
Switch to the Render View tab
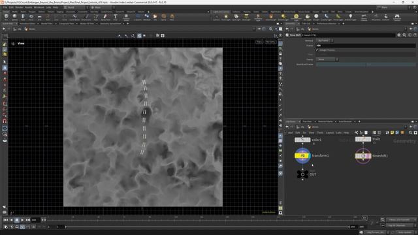(x=46, y=23)
